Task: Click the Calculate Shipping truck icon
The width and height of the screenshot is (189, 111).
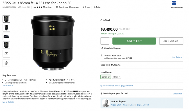Action: 102,48
